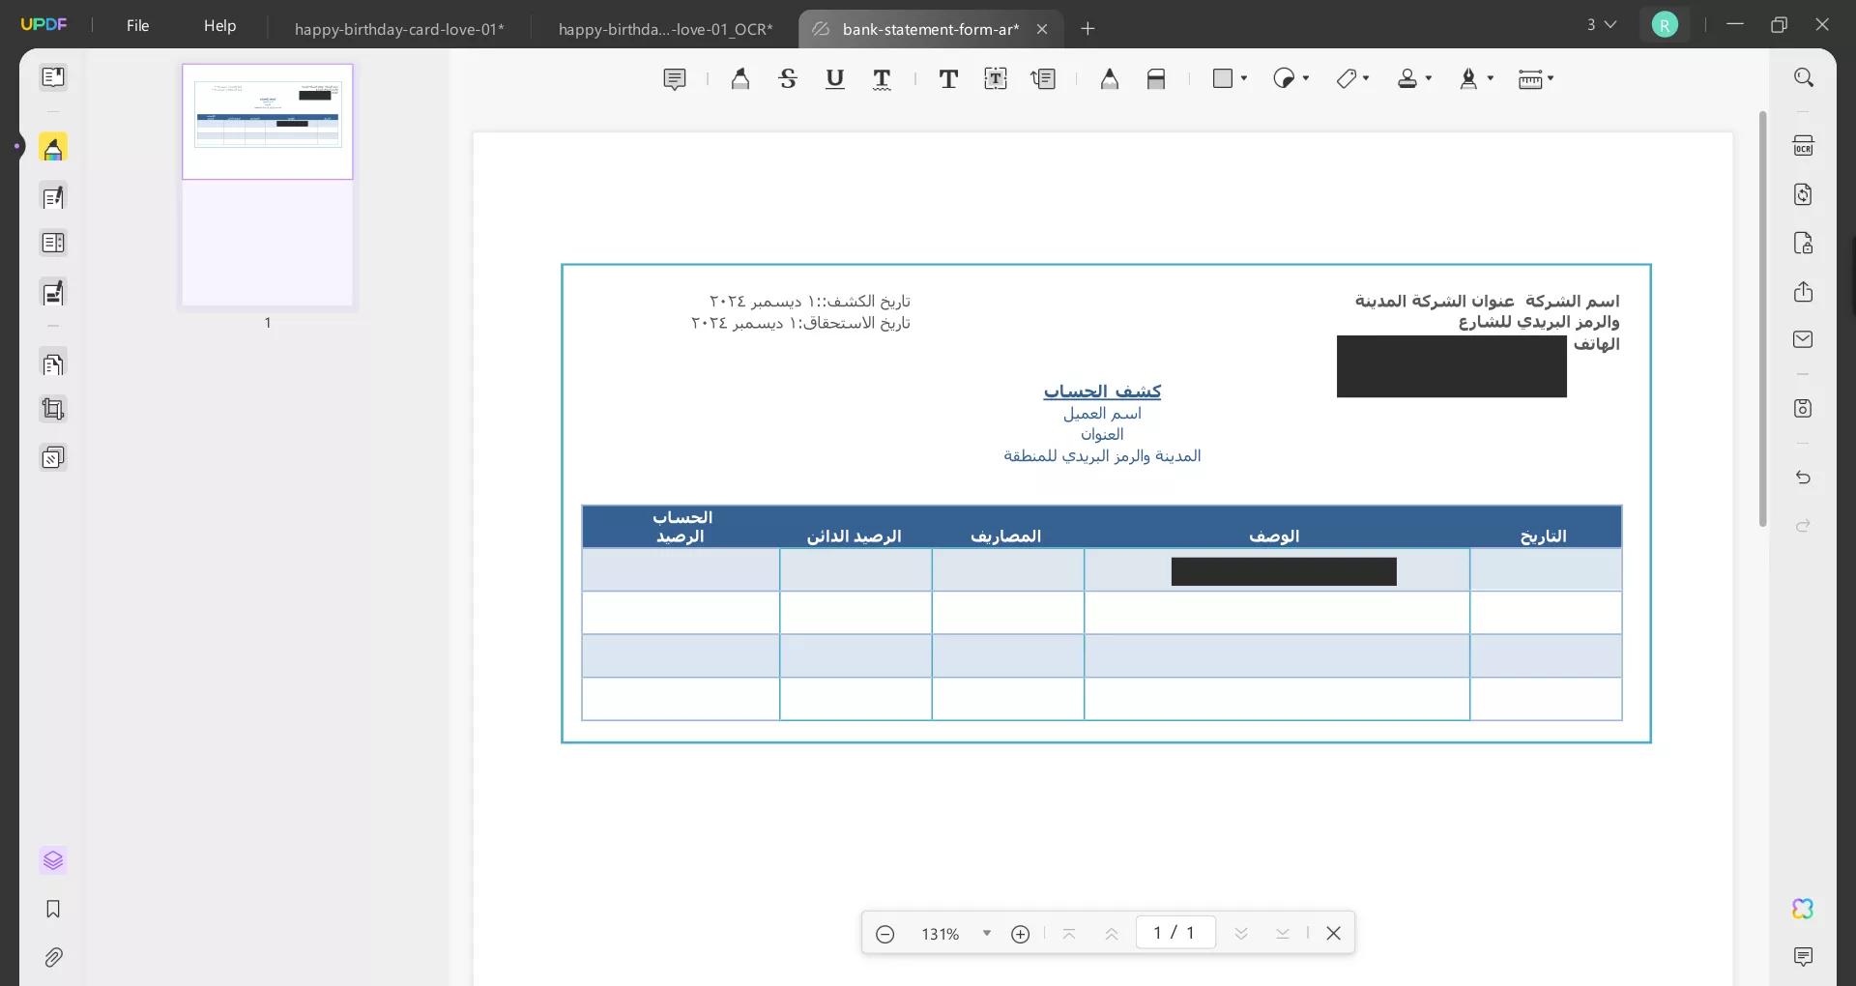Image resolution: width=1856 pixels, height=986 pixels.
Task: Click the underlined heading كشف الحساب
Action: tap(1102, 391)
